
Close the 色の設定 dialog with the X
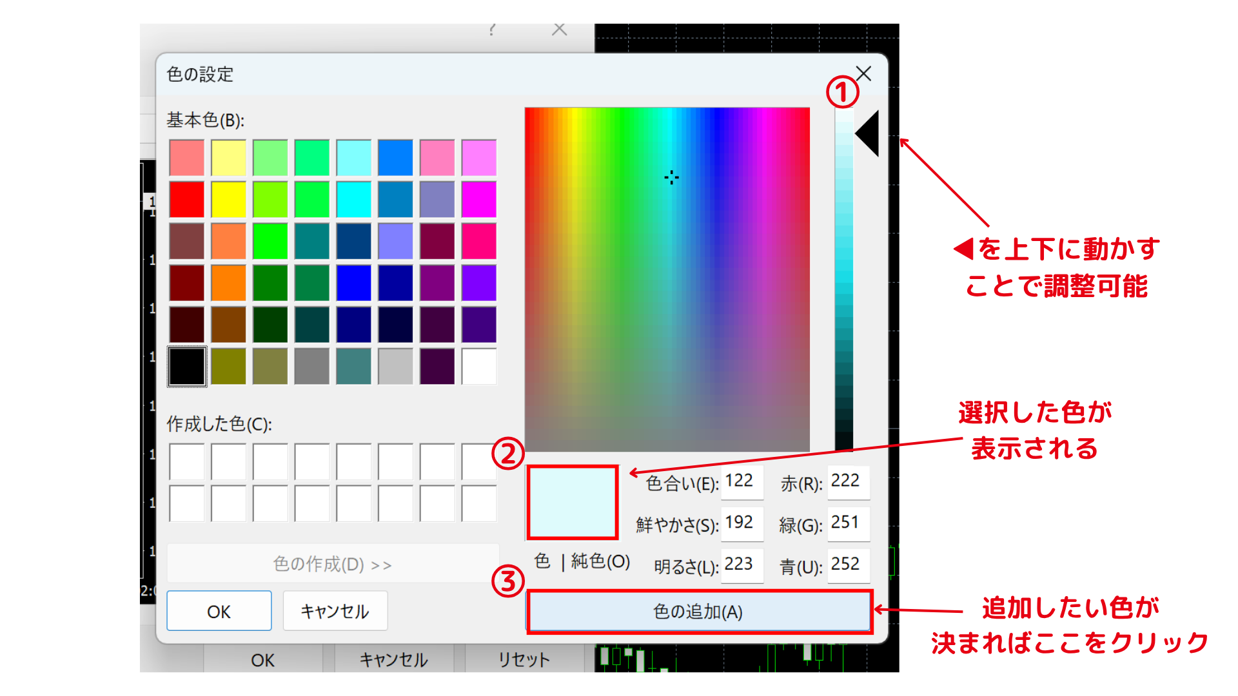click(x=863, y=73)
